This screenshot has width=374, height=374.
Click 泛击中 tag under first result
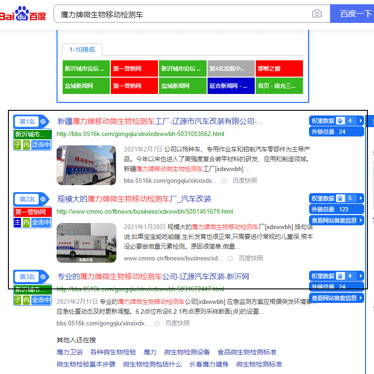[41, 144]
